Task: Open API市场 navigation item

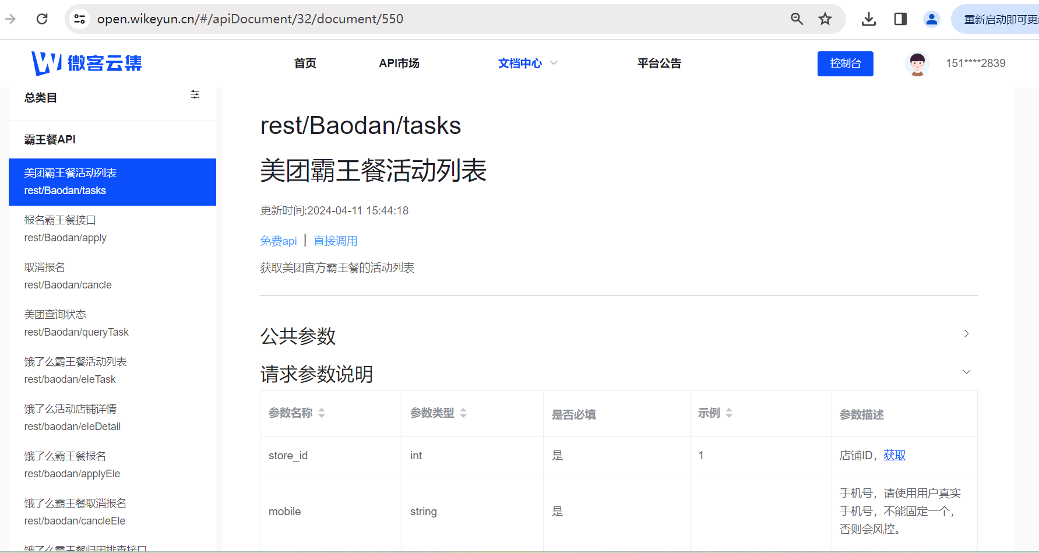Action: click(x=399, y=63)
